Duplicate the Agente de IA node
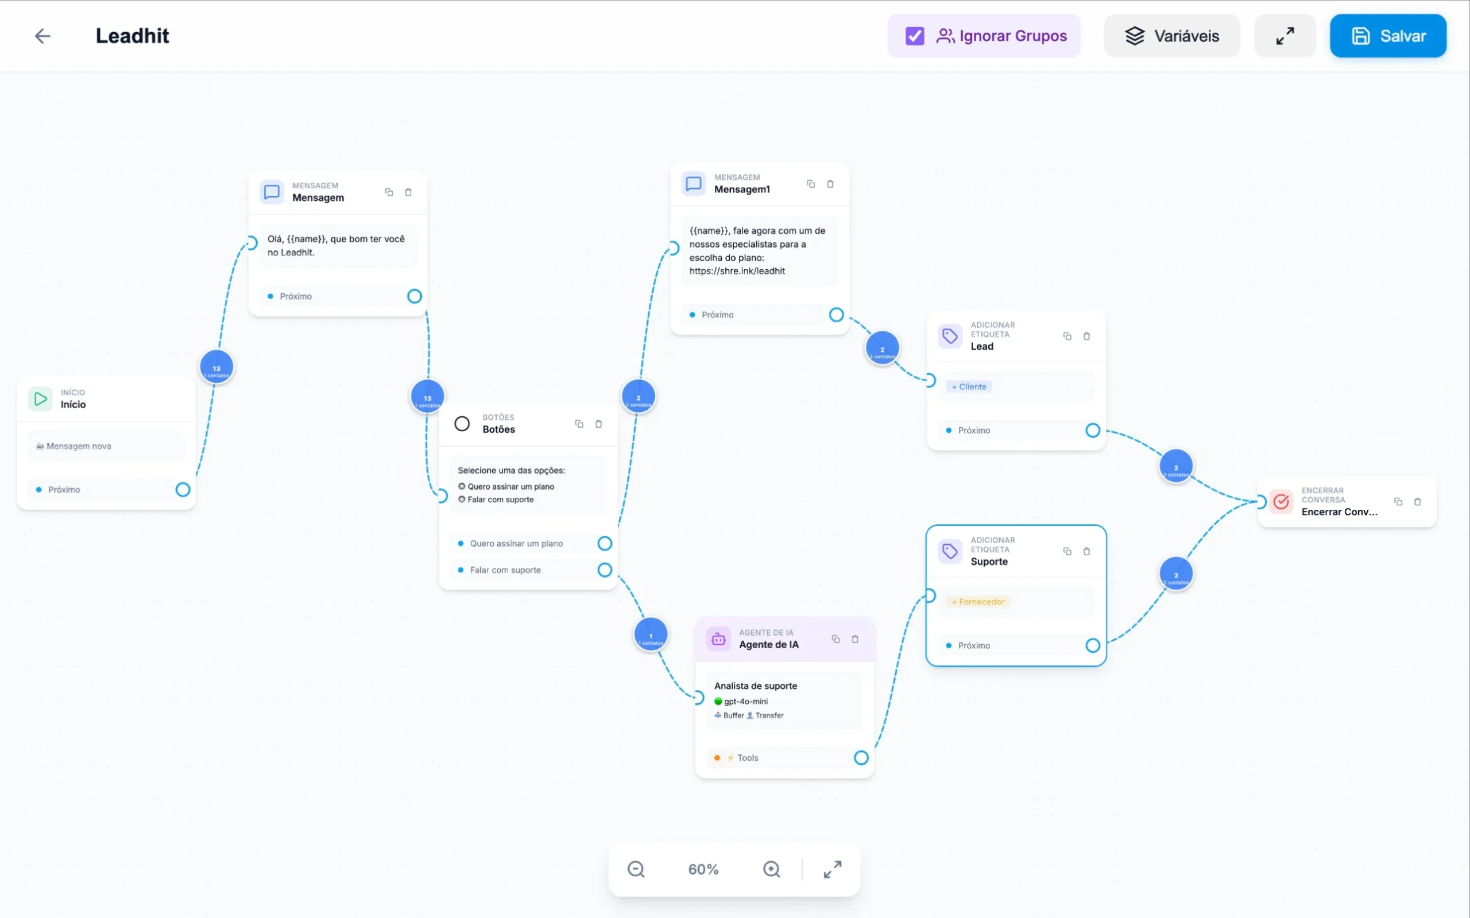The image size is (1470, 918). (835, 640)
